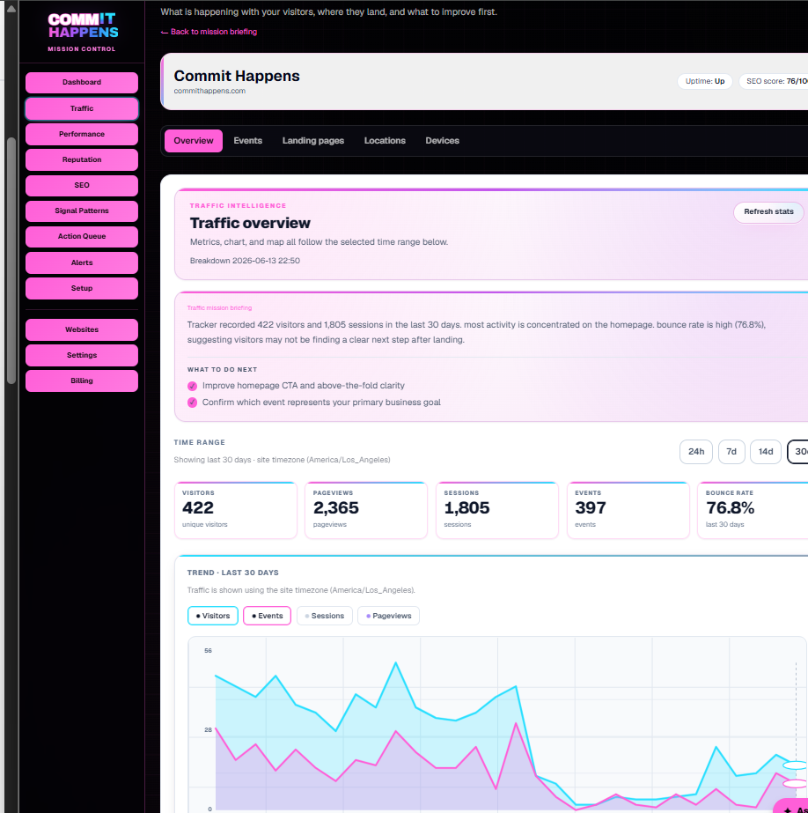Select the Overview tab

(x=193, y=141)
